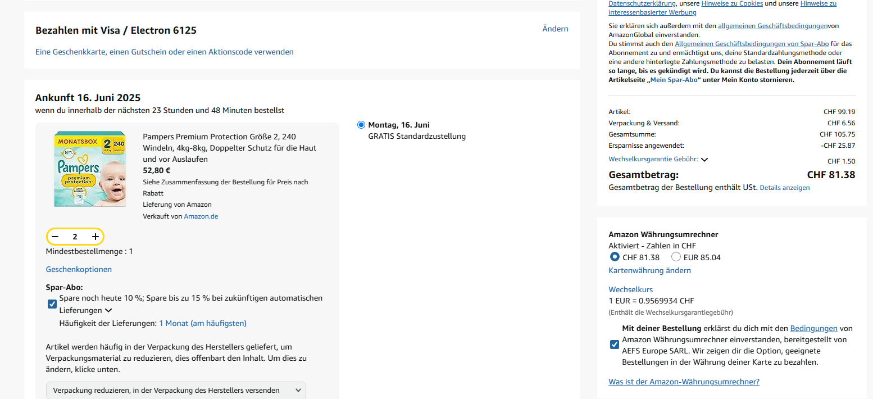The height and width of the screenshot is (399, 873).
Task: Expand Wechselkursgarantie Gebühr chevron
Action: pos(704,160)
